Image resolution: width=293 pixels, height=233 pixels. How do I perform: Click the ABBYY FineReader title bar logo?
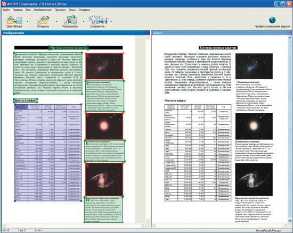pyautogui.click(x=4, y=4)
